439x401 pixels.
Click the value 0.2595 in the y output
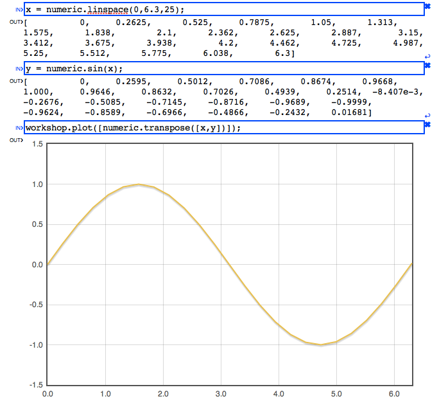[x=133, y=82]
